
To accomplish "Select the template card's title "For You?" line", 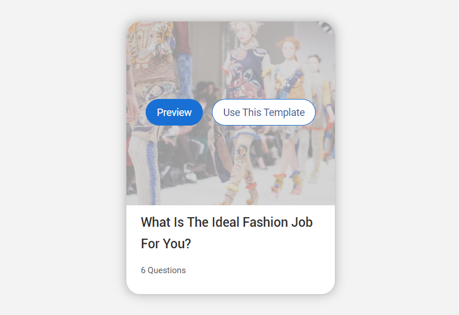I will [x=166, y=244].
